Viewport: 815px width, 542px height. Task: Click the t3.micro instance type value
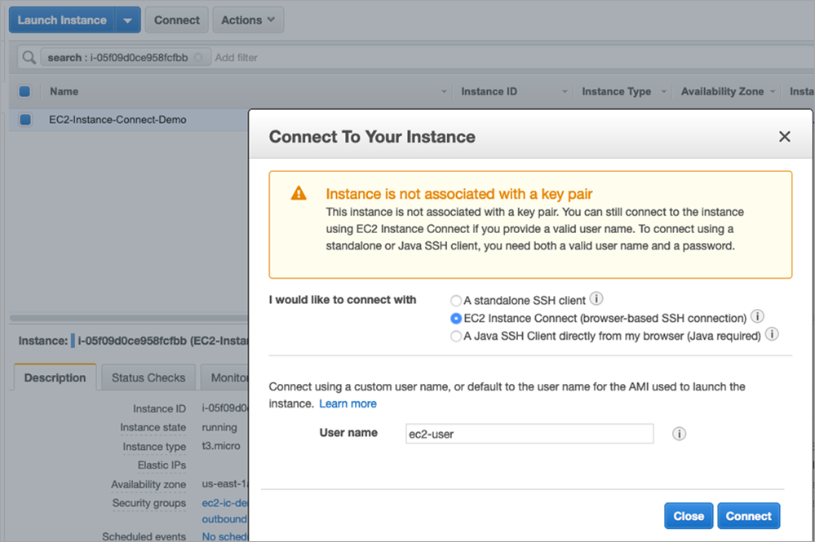221,446
